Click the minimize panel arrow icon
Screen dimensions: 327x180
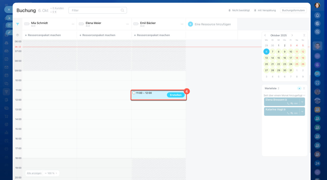(9, 18)
